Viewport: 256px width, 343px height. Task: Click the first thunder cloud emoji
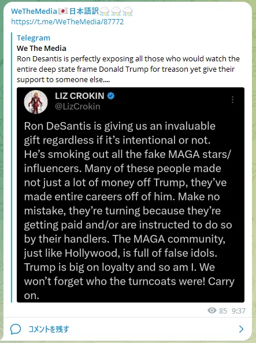click(105, 12)
